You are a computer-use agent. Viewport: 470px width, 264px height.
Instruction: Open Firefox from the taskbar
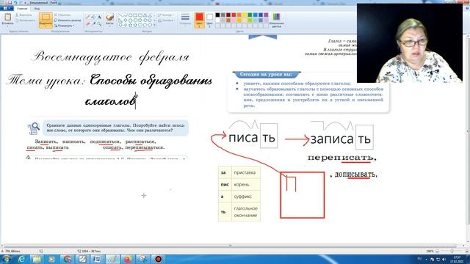128,259
